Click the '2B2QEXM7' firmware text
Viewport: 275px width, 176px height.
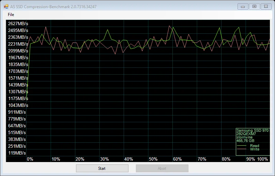tap(246, 134)
